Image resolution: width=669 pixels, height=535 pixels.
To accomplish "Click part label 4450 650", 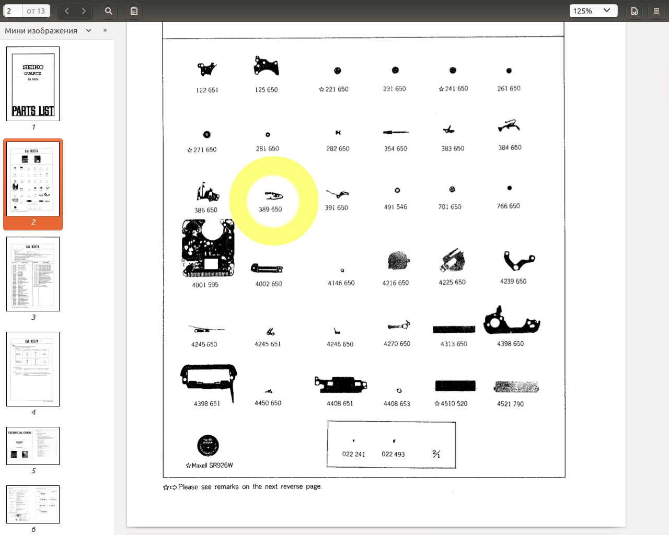I will 268,403.
